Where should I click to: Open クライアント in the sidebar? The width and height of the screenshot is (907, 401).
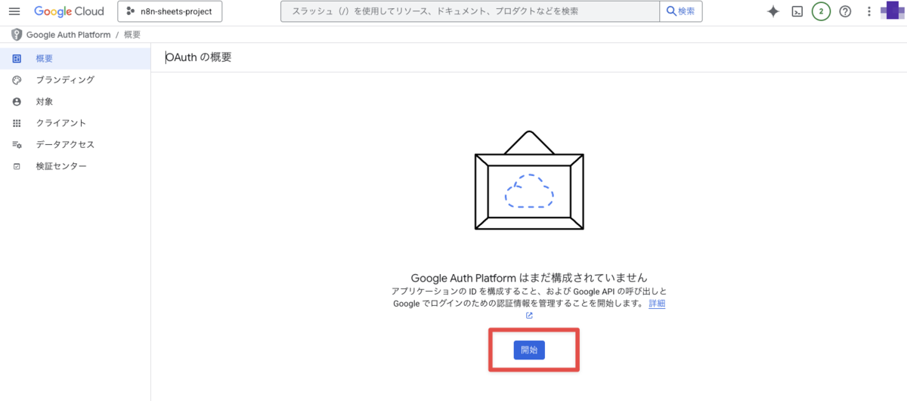tap(75, 123)
